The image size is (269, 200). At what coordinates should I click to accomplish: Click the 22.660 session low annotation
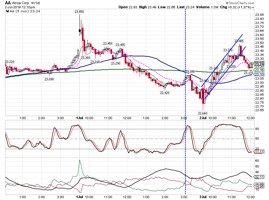point(203,113)
